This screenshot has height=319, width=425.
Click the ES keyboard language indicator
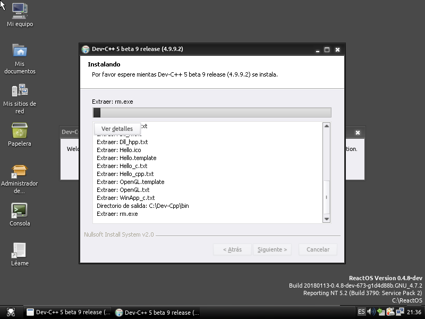(361, 312)
